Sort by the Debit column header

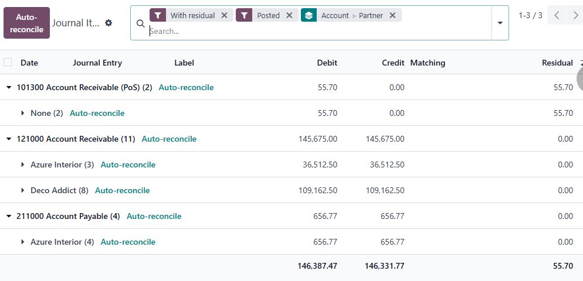click(327, 63)
